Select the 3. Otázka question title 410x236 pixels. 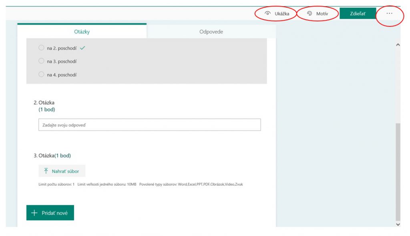click(44, 156)
